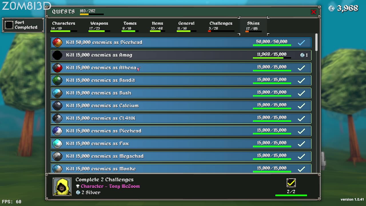Click the checkmark on the Bandit quest
This screenshot has width=366, height=206.
(x=301, y=80)
